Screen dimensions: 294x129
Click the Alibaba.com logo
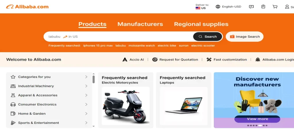tap(27, 7)
